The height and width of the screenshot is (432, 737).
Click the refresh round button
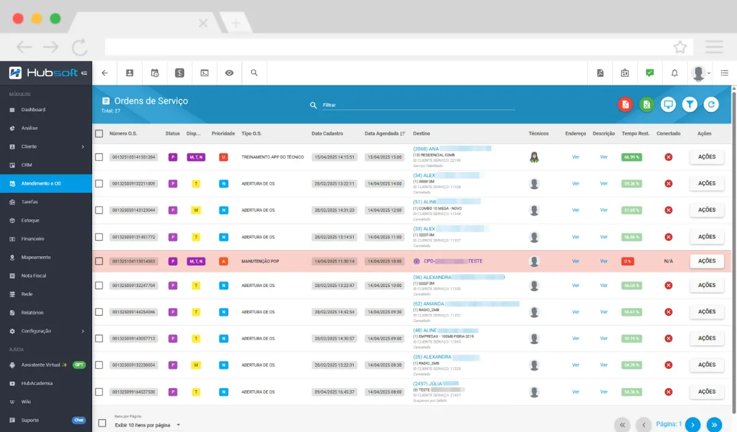pos(711,104)
